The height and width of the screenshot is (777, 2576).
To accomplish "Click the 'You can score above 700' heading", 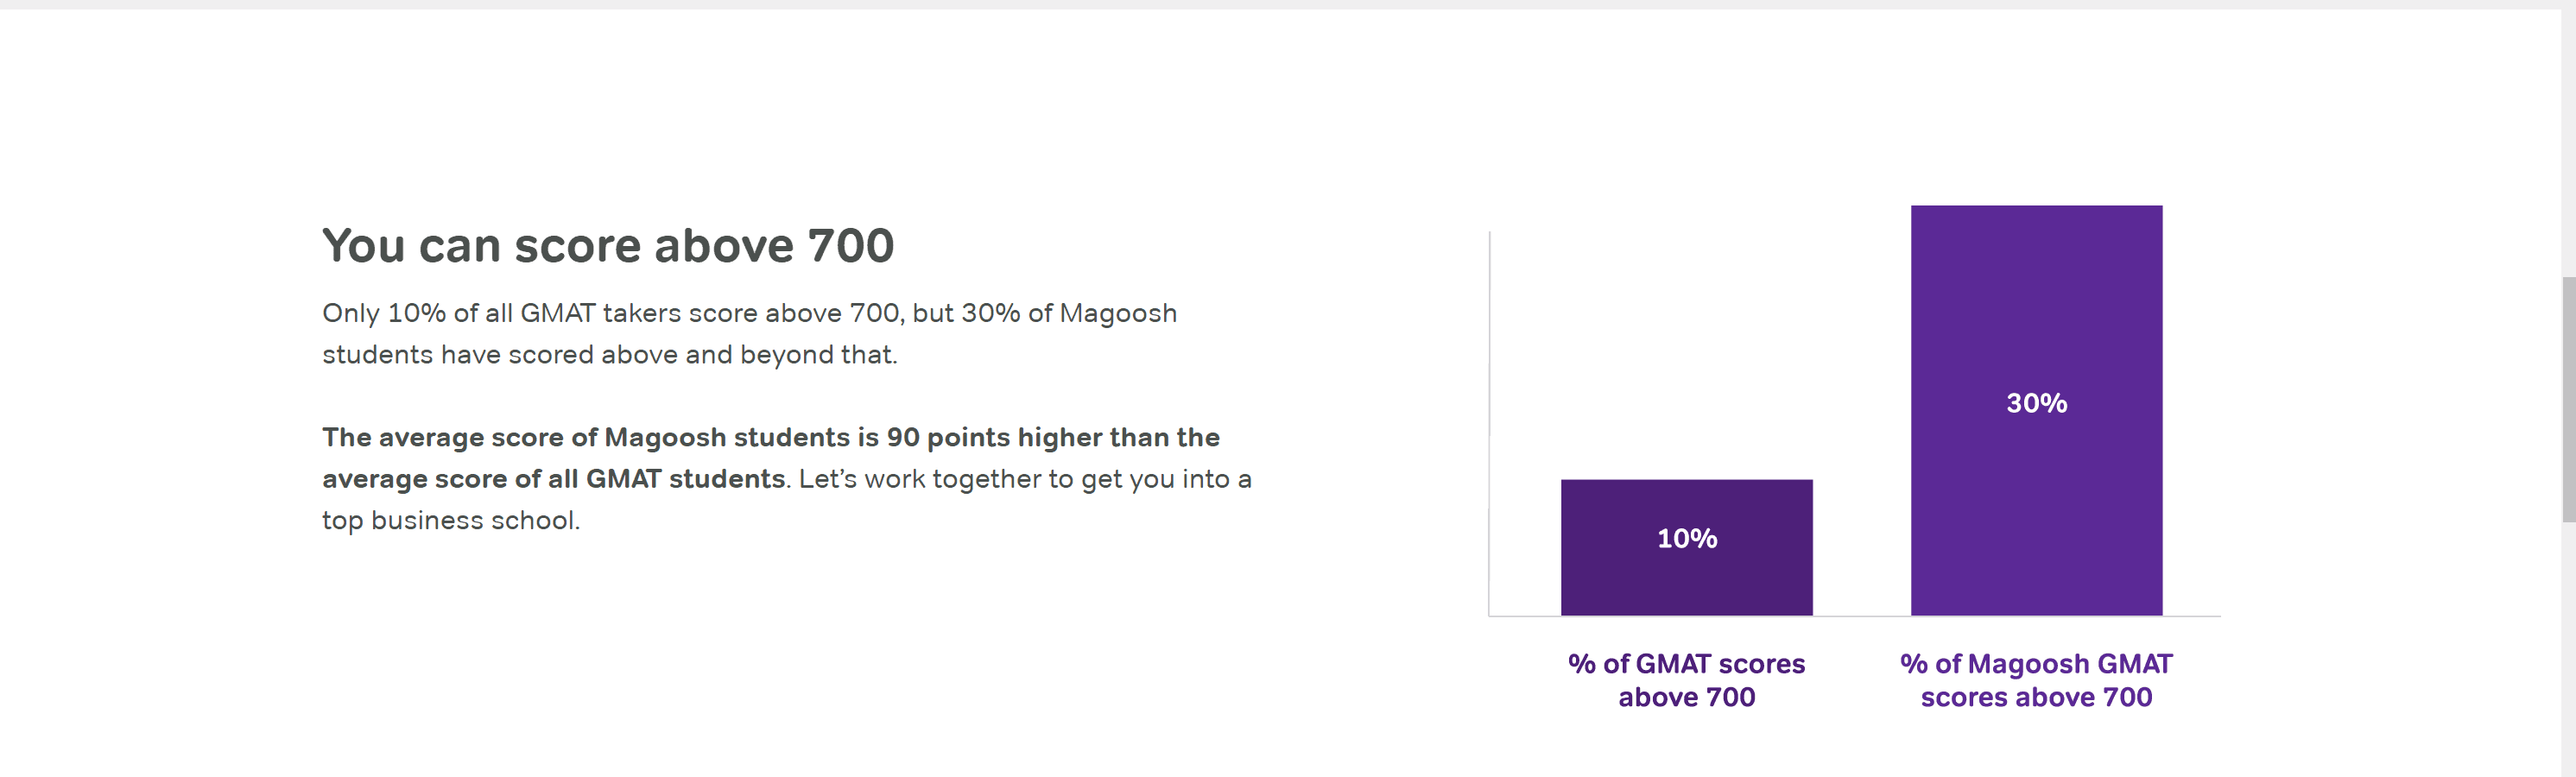I will 608,245.
